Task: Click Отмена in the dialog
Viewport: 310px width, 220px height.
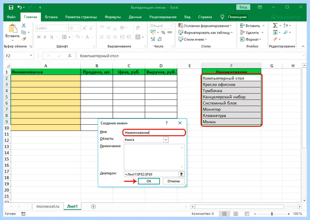Action: point(174,181)
